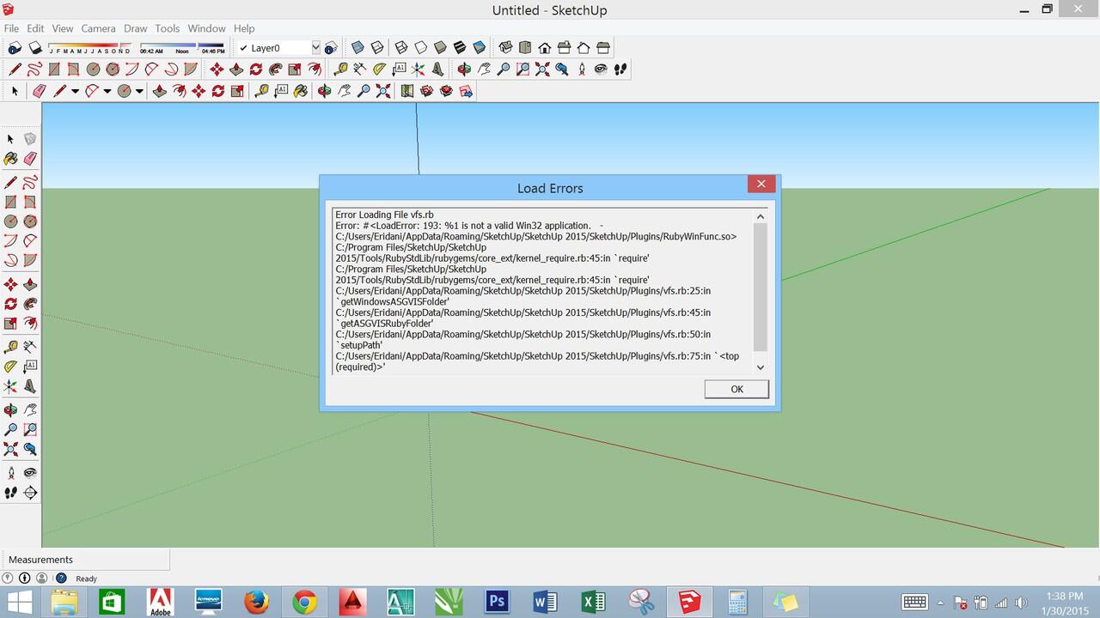Viewport: 1100px width, 618px height.
Task: Set camera to Back view
Action: click(x=583, y=47)
